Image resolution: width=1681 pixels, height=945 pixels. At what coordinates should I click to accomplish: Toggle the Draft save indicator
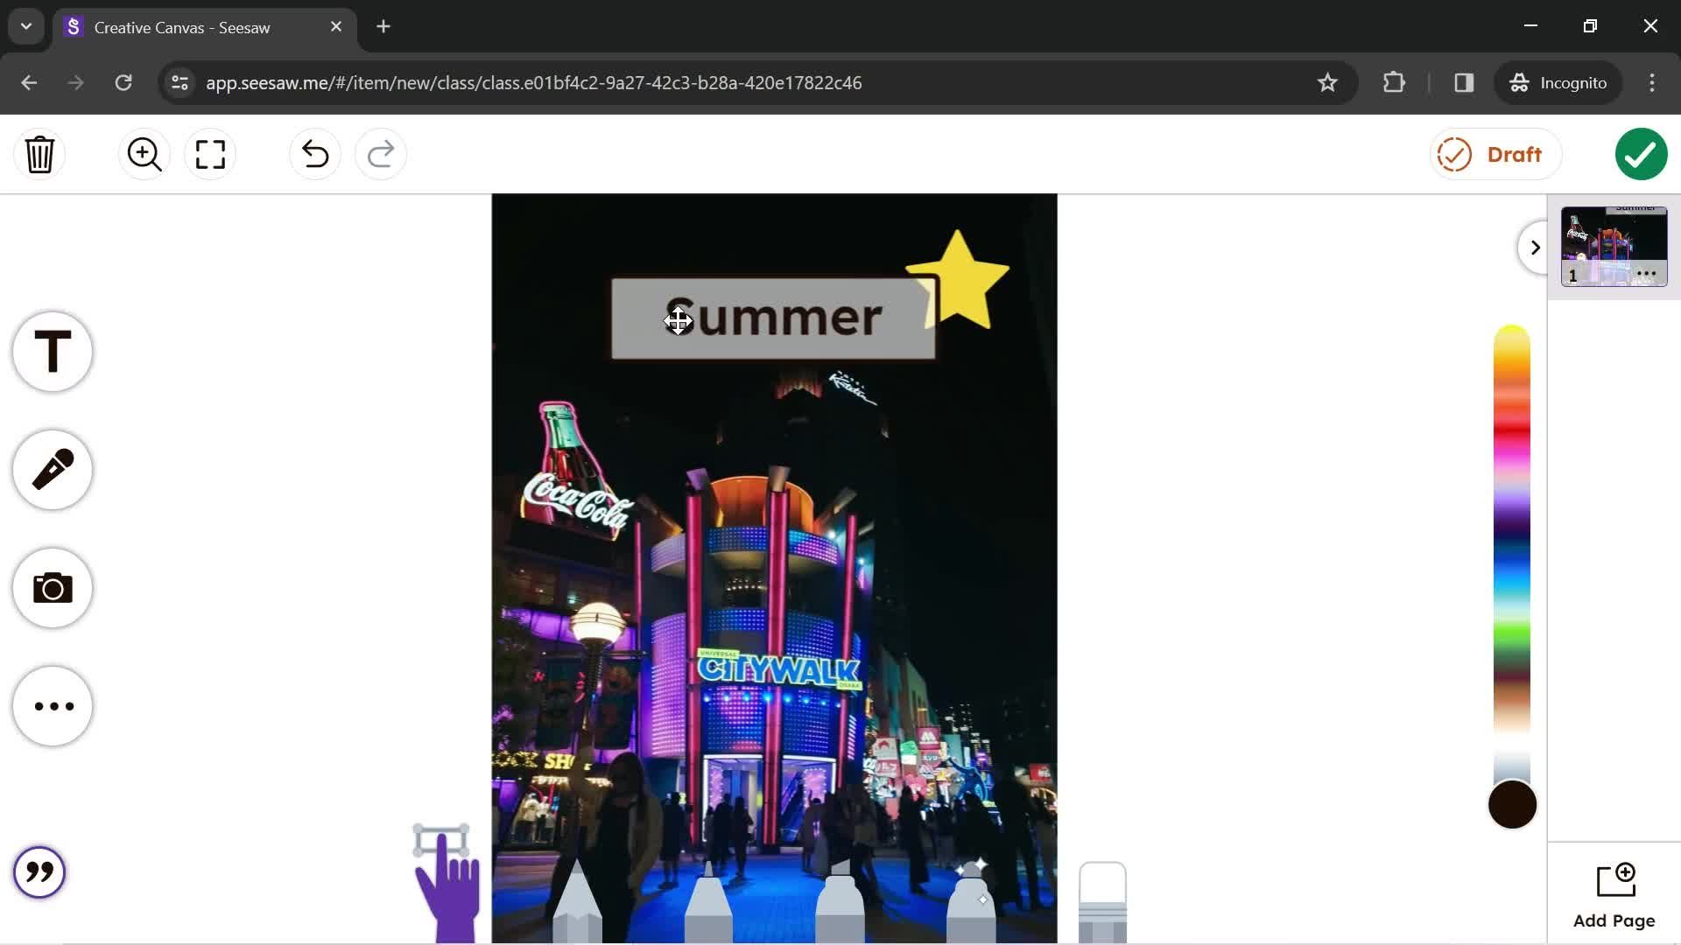[x=1490, y=155]
